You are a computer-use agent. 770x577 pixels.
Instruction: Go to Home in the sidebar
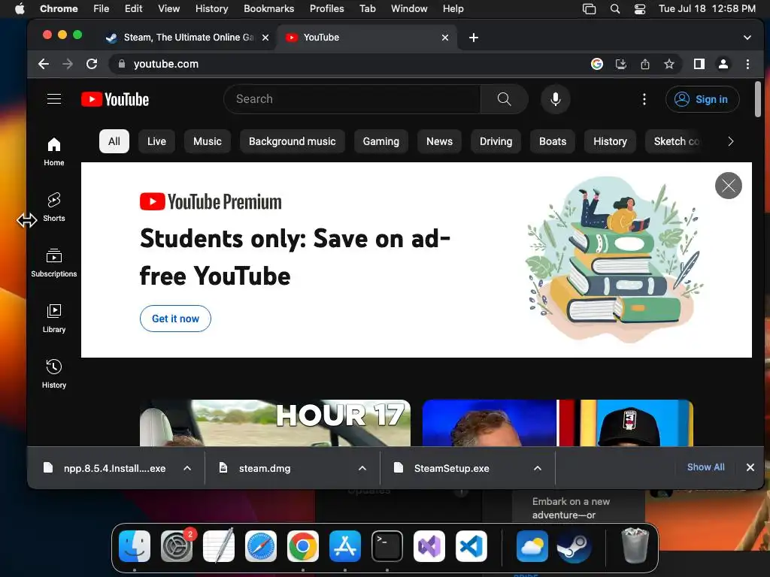[54, 152]
